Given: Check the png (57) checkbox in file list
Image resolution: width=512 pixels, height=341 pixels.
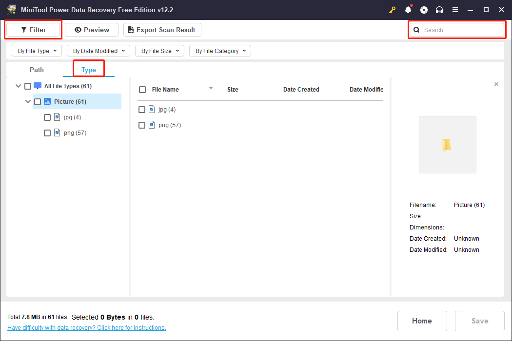Looking at the screenshot, I should [142, 125].
